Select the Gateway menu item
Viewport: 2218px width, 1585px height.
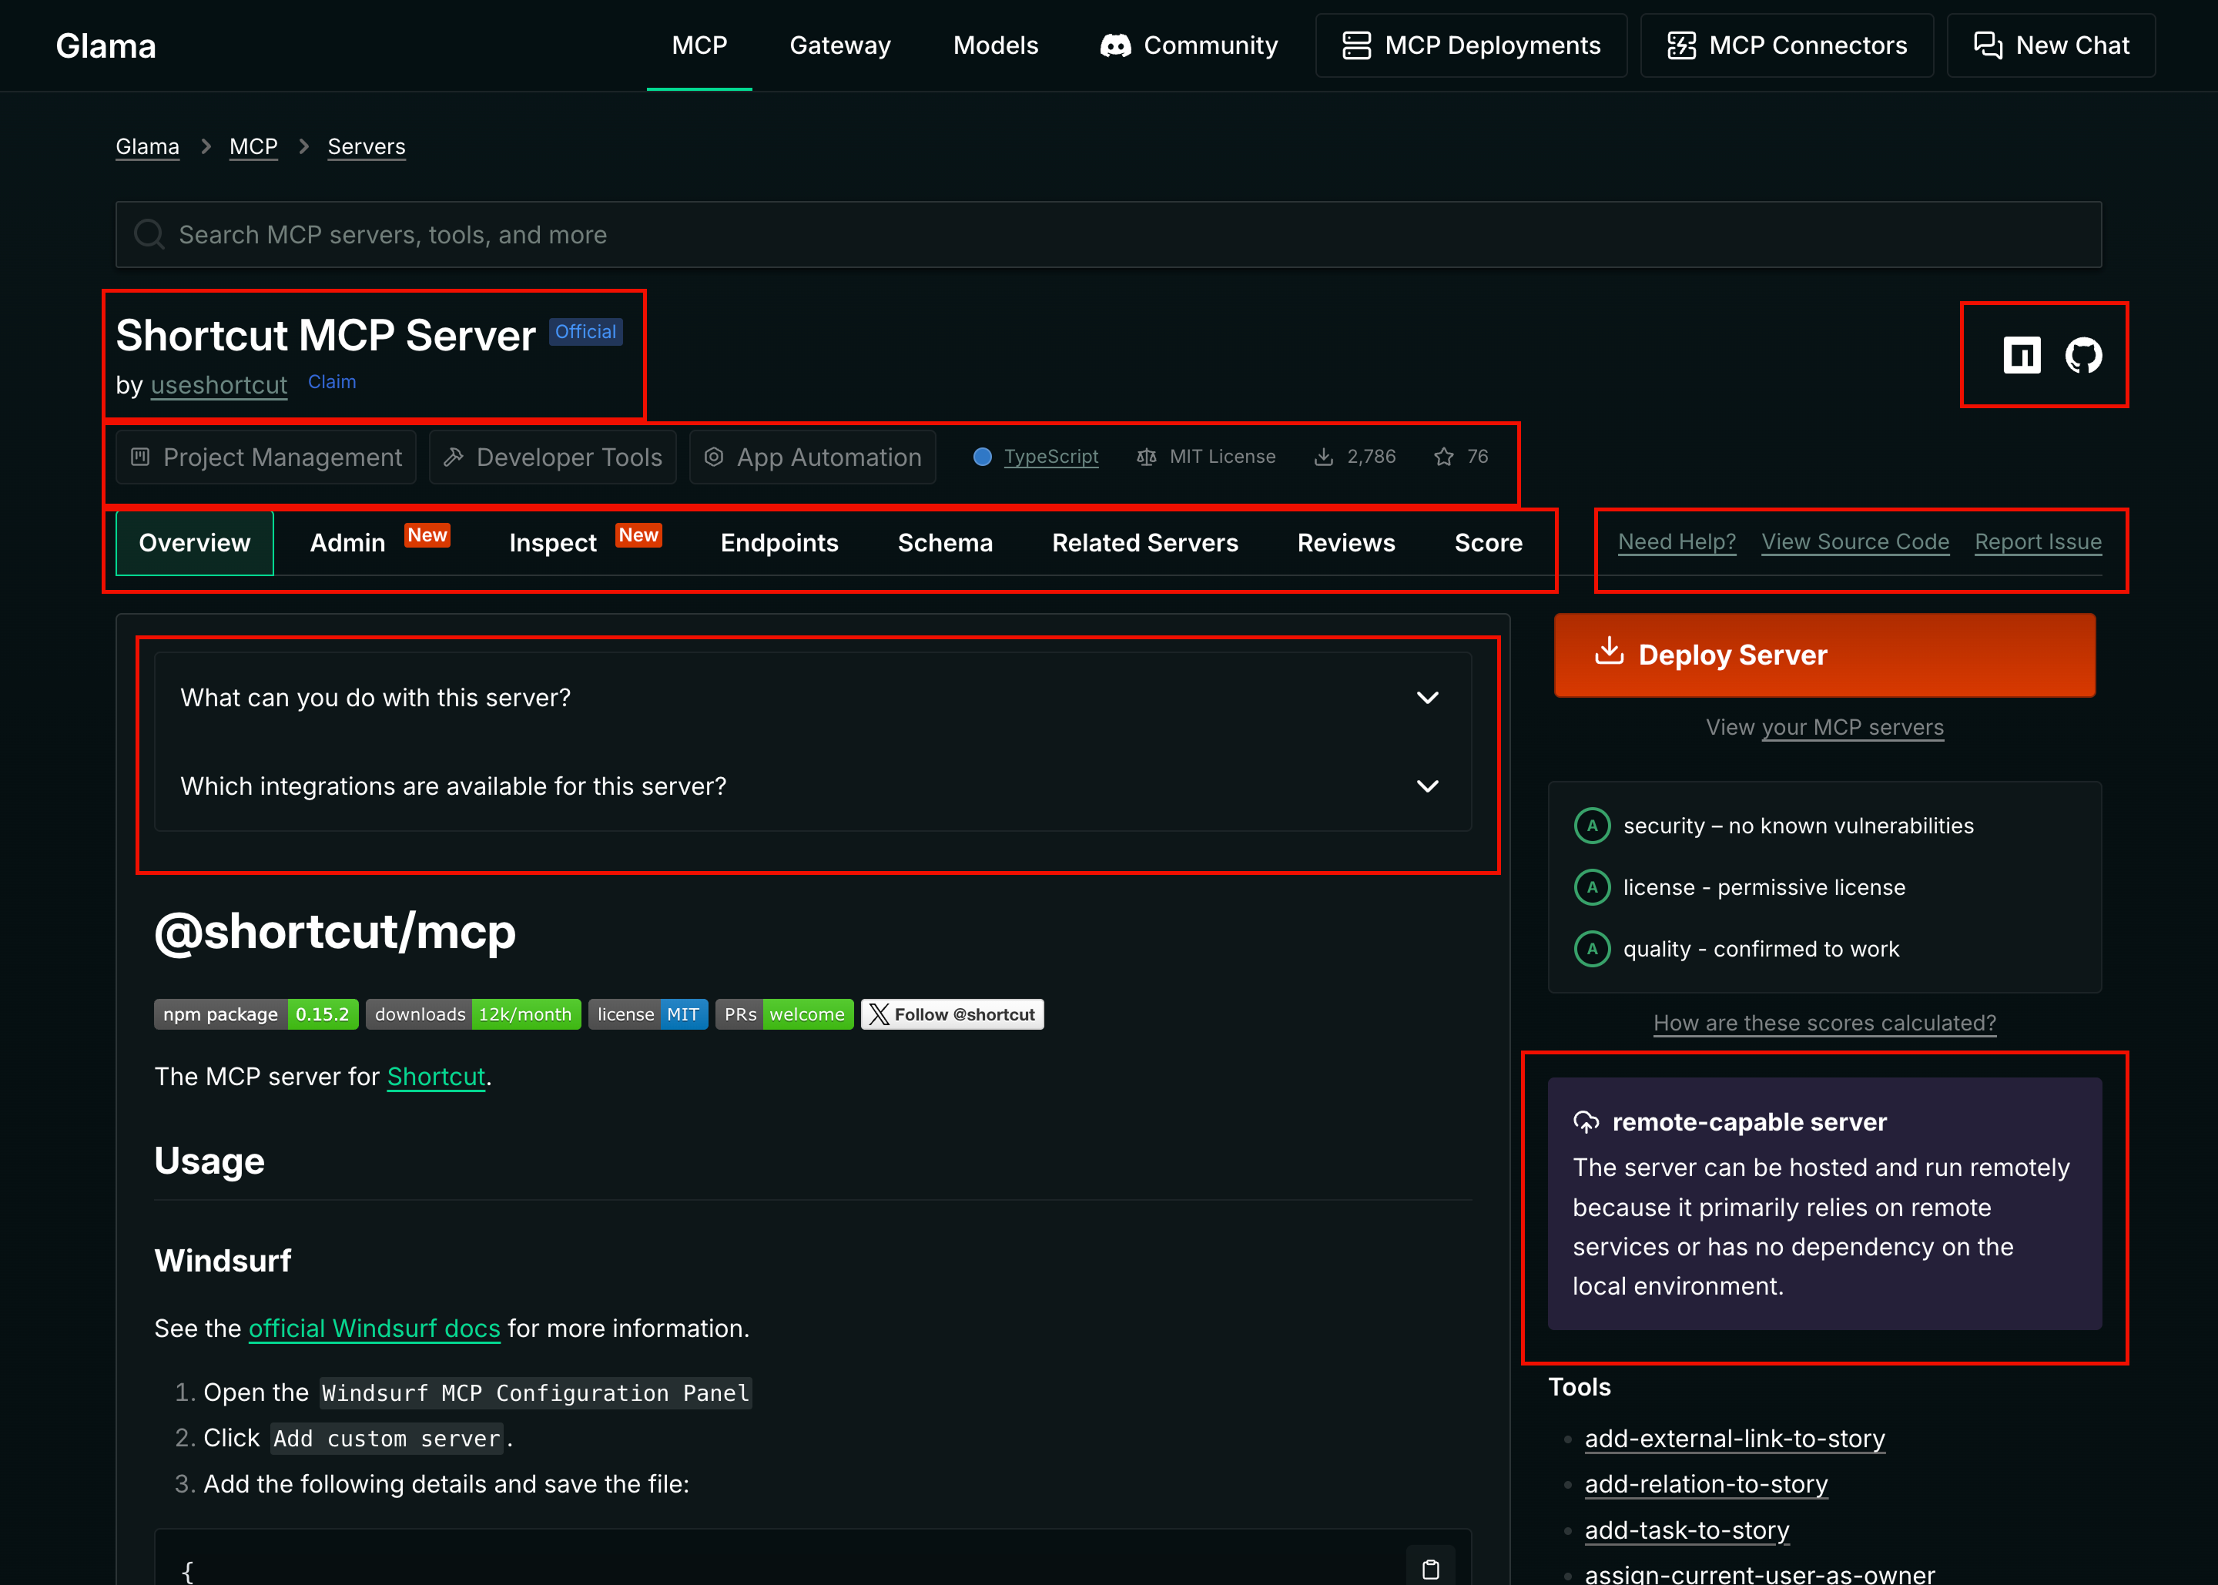(839, 46)
